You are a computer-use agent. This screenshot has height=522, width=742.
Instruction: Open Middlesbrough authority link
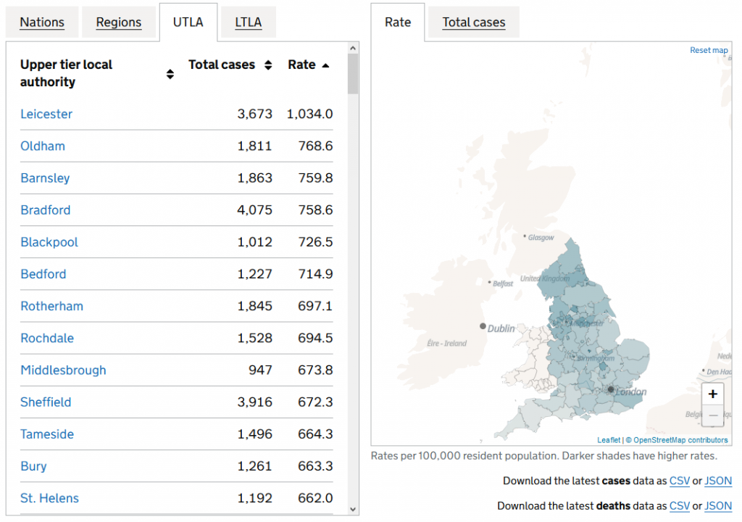(63, 370)
